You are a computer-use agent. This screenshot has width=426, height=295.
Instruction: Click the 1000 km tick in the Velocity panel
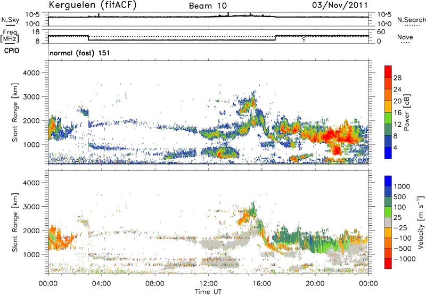point(31,255)
